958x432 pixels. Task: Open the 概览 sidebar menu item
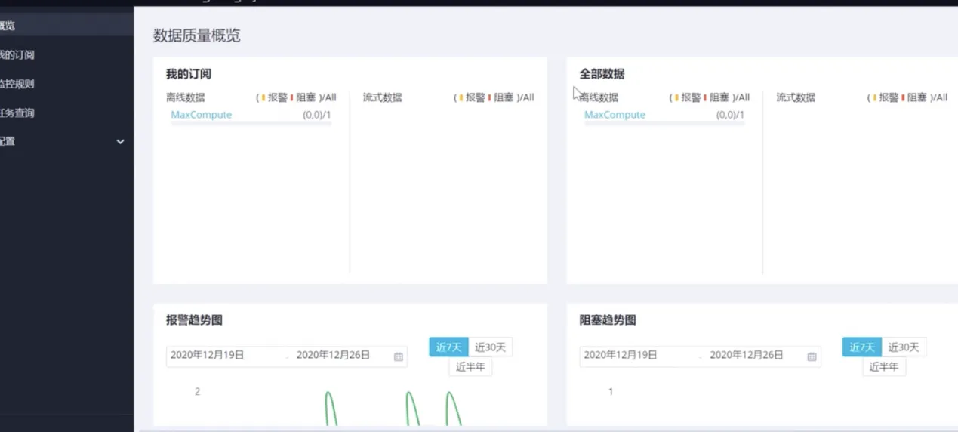[x=66, y=26]
